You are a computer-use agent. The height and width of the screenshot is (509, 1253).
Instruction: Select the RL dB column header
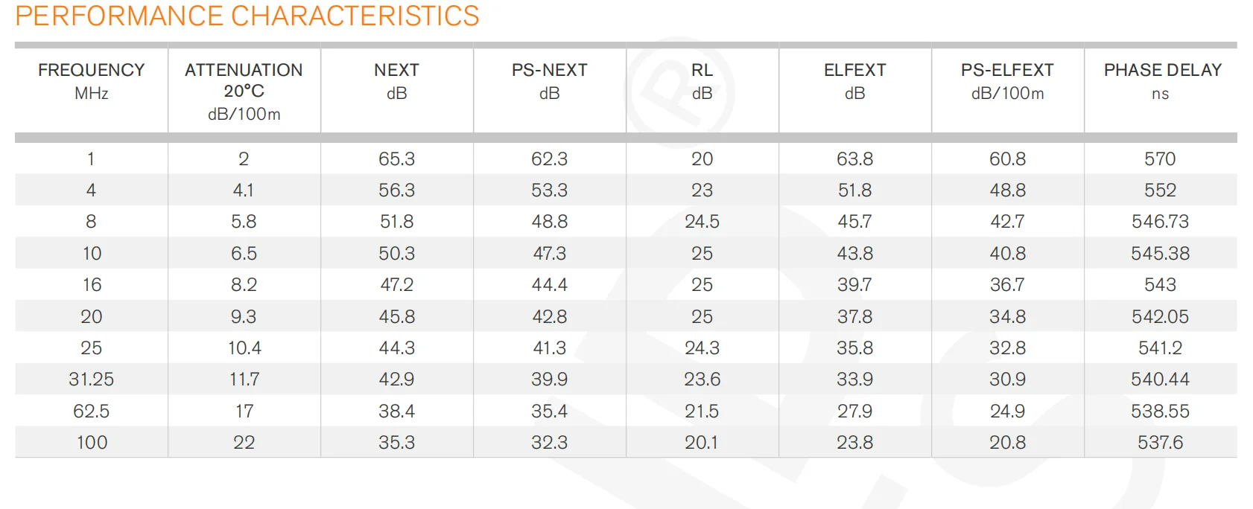pos(702,81)
